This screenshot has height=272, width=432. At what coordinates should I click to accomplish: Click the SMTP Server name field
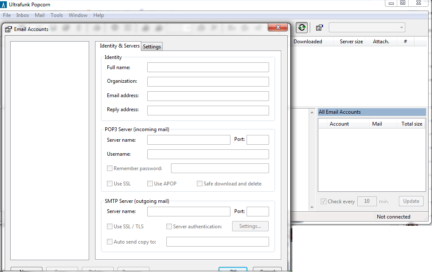(x=189, y=211)
